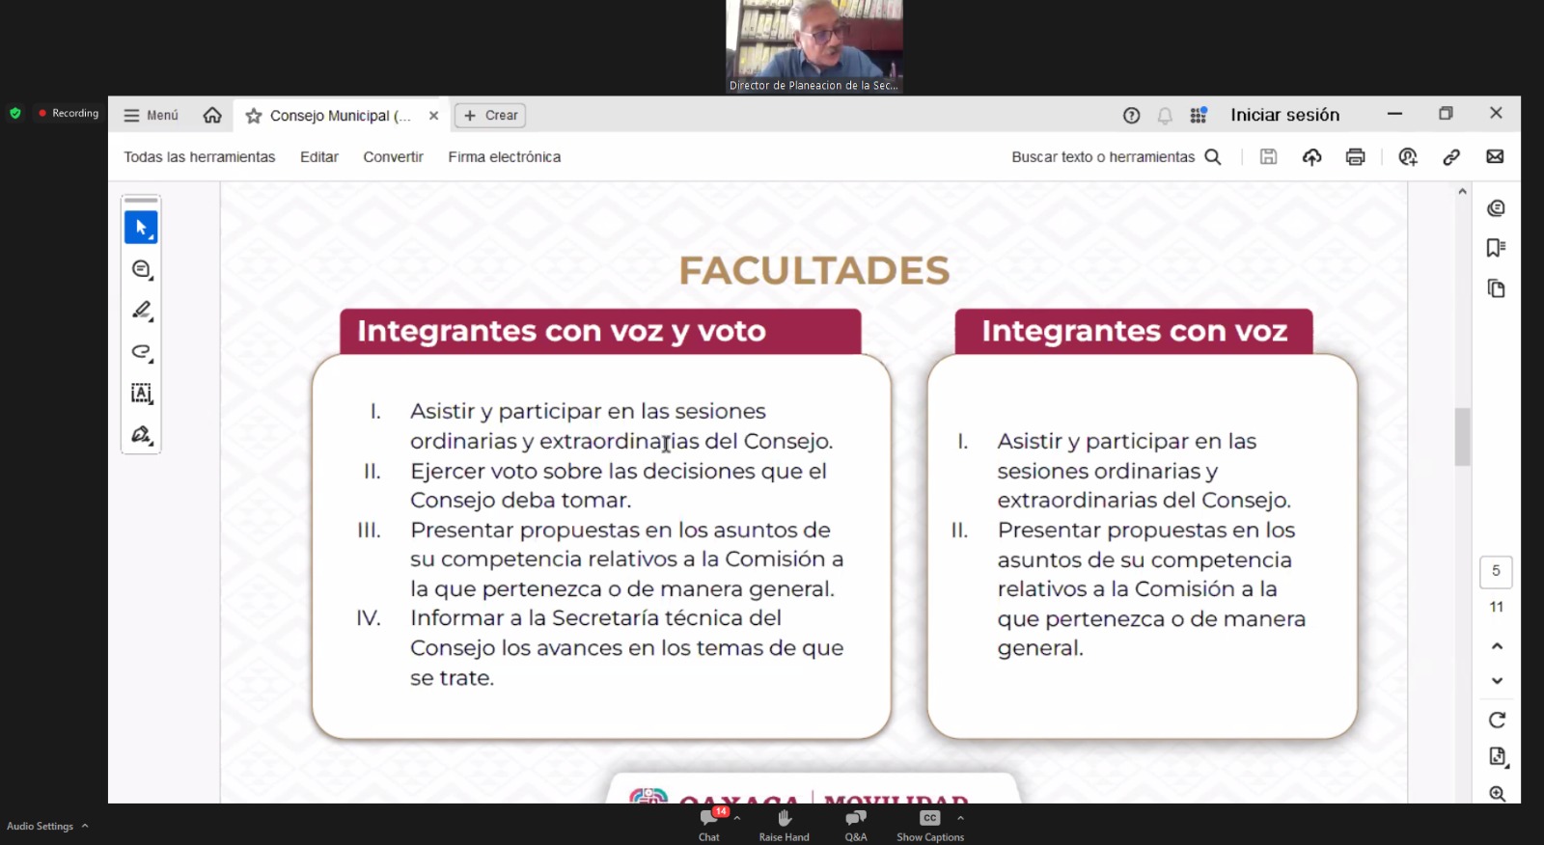Click the rotate page icon
1544x845 pixels.
pos(1497,720)
